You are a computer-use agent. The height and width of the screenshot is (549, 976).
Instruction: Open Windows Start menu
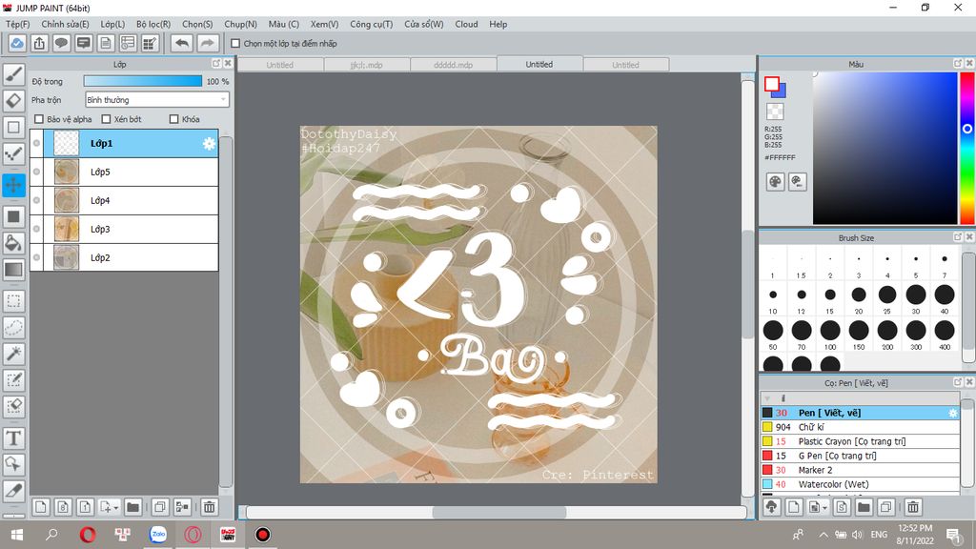(17, 534)
